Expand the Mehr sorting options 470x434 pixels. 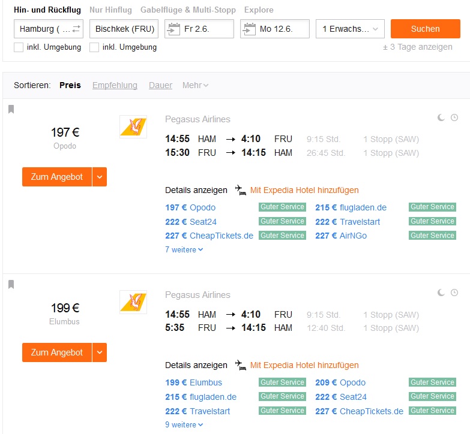pyautogui.click(x=195, y=85)
